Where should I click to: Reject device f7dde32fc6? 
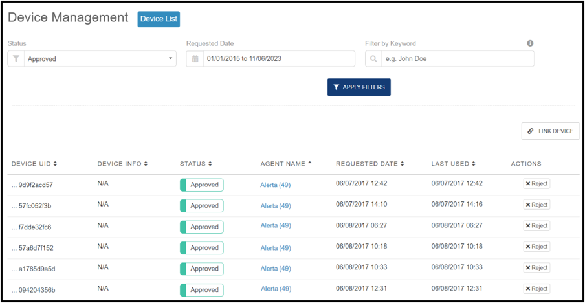point(536,226)
